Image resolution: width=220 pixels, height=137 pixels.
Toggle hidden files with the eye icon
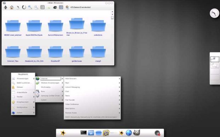click(55, 7)
